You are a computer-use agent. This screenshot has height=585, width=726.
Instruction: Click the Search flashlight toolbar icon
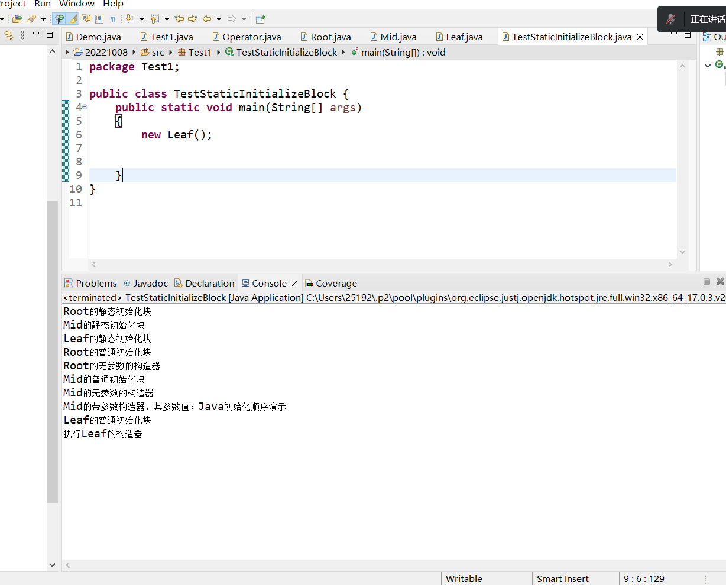coord(31,19)
